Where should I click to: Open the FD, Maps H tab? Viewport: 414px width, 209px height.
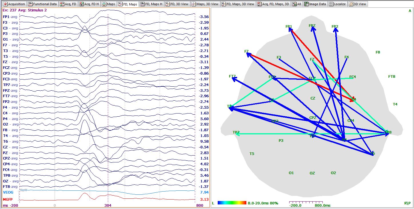pos(151,4)
